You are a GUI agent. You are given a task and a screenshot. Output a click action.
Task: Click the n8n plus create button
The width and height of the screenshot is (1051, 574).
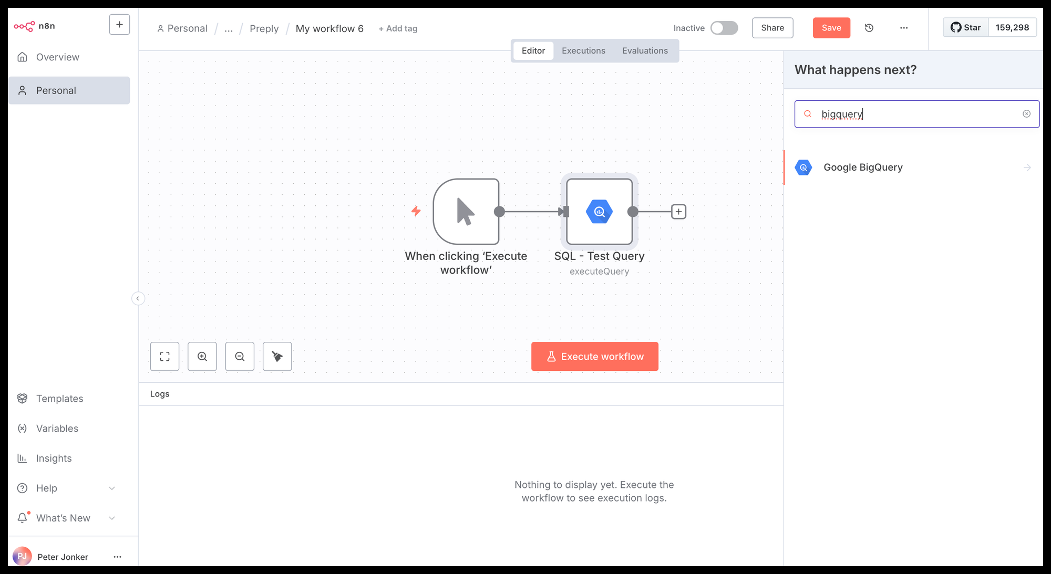[119, 25]
